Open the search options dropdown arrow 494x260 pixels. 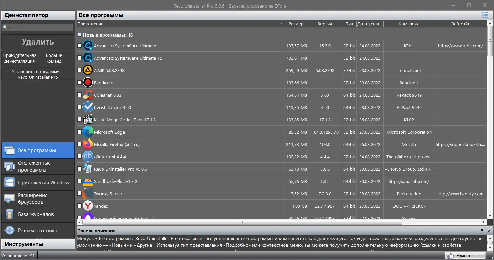[9, 27]
